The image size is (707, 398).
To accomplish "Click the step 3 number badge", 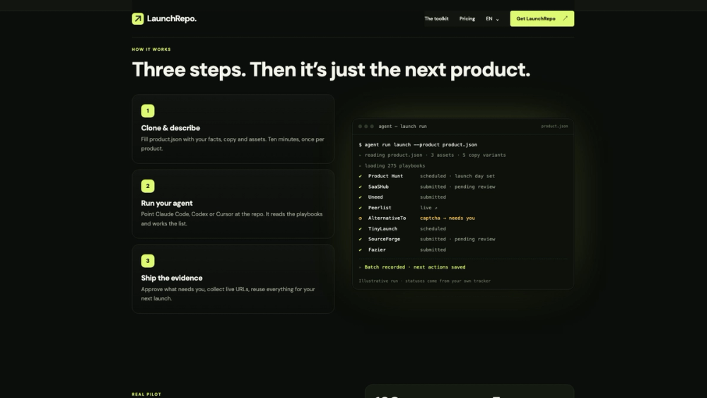I will pyautogui.click(x=148, y=261).
